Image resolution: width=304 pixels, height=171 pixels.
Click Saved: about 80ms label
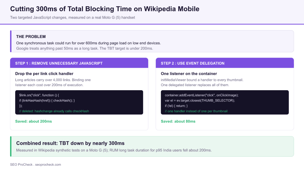click(178, 121)
